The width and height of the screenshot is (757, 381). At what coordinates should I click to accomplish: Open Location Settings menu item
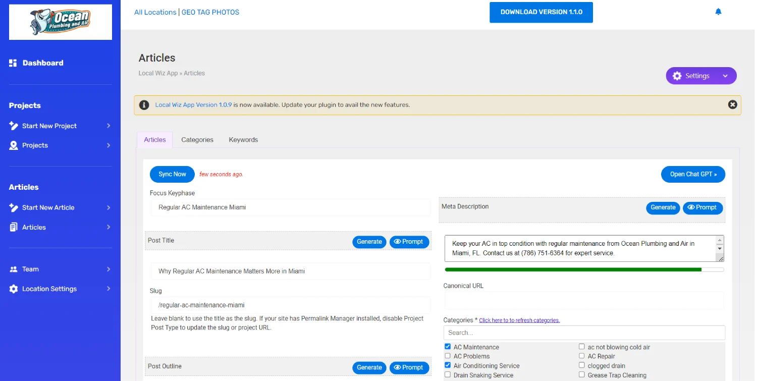point(49,289)
